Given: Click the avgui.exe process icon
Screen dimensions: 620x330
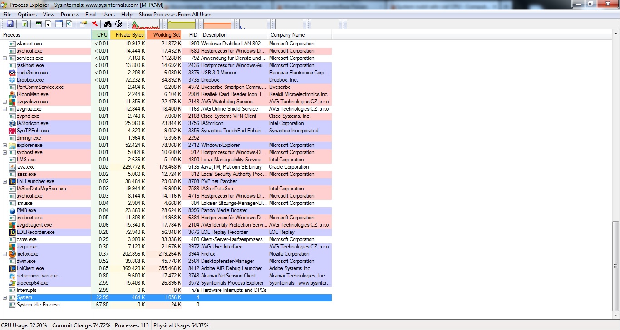Looking at the screenshot, I should click(12, 247).
